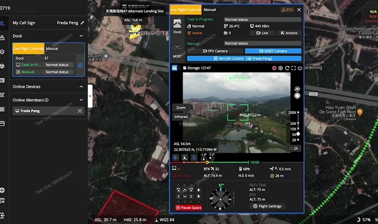This screenshot has width=378, height=224.
Task: Refresh the live video stream
Action: (287, 68)
